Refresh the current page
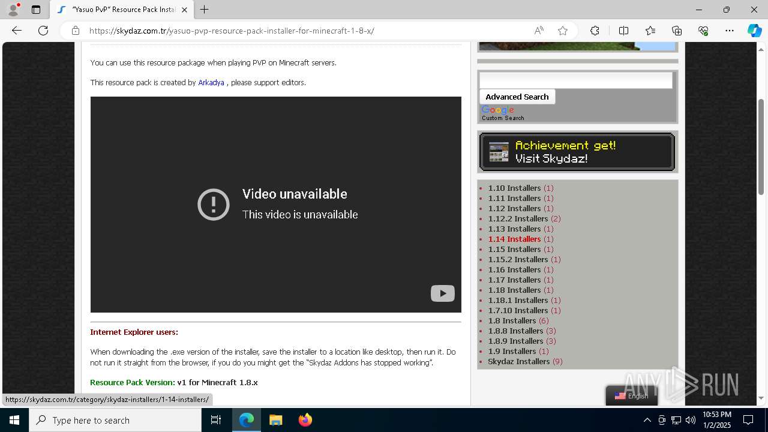Screen dimensions: 768x432 pos(43,31)
